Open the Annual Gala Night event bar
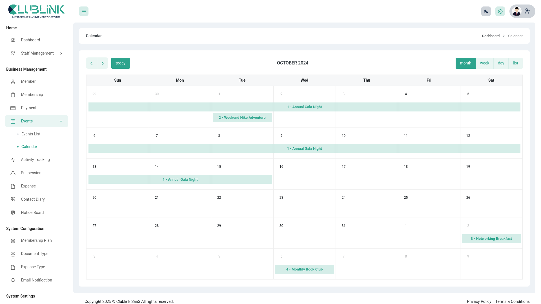541x304 pixels. [305, 107]
